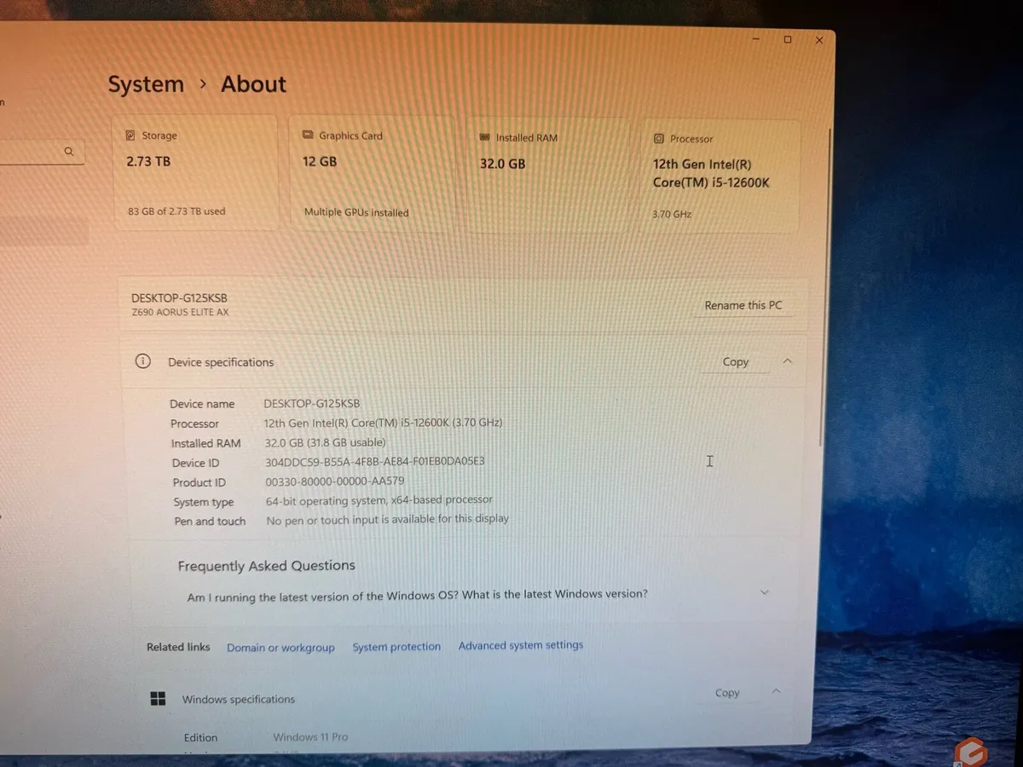Copy the Windows specifications
Image resolution: width=1023 pixels, height=767 pixels.
point(727,693)
